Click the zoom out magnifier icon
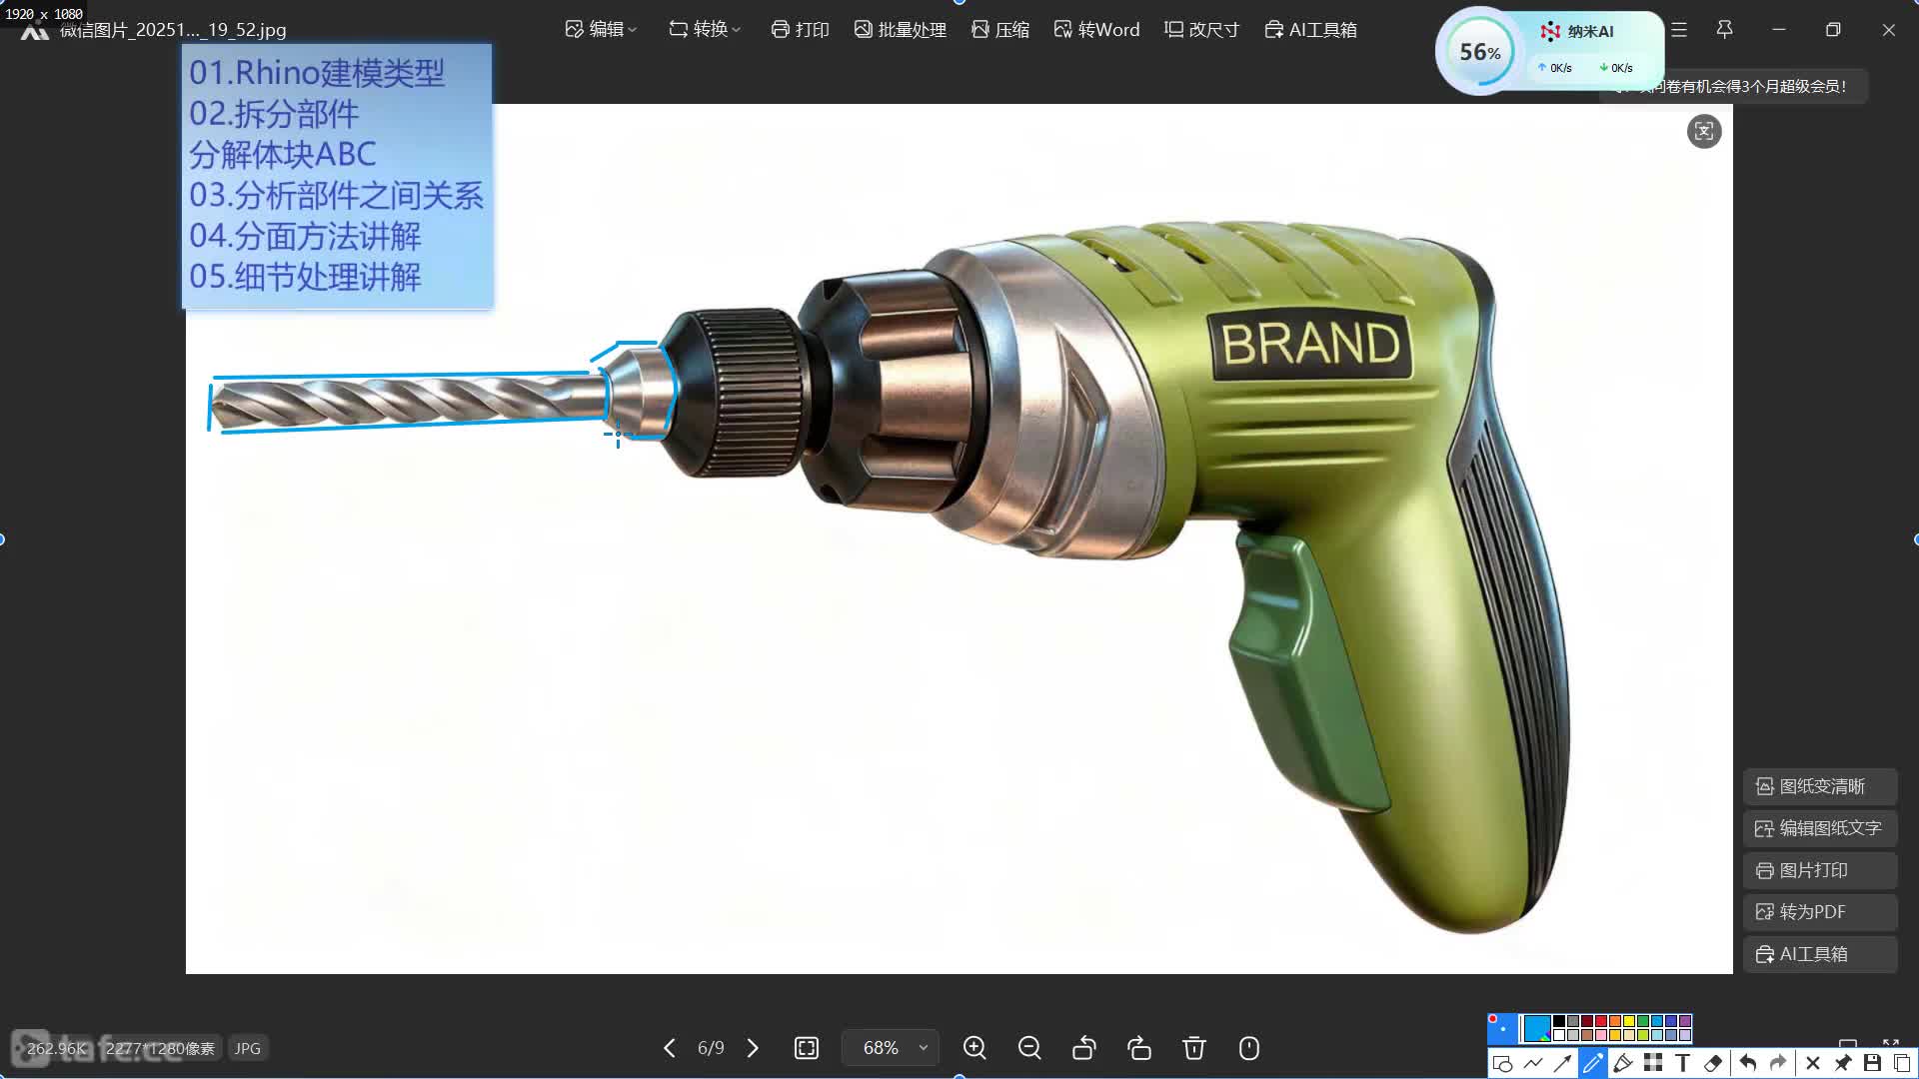The image size is (1919, 1079). pos(1029,1047)
